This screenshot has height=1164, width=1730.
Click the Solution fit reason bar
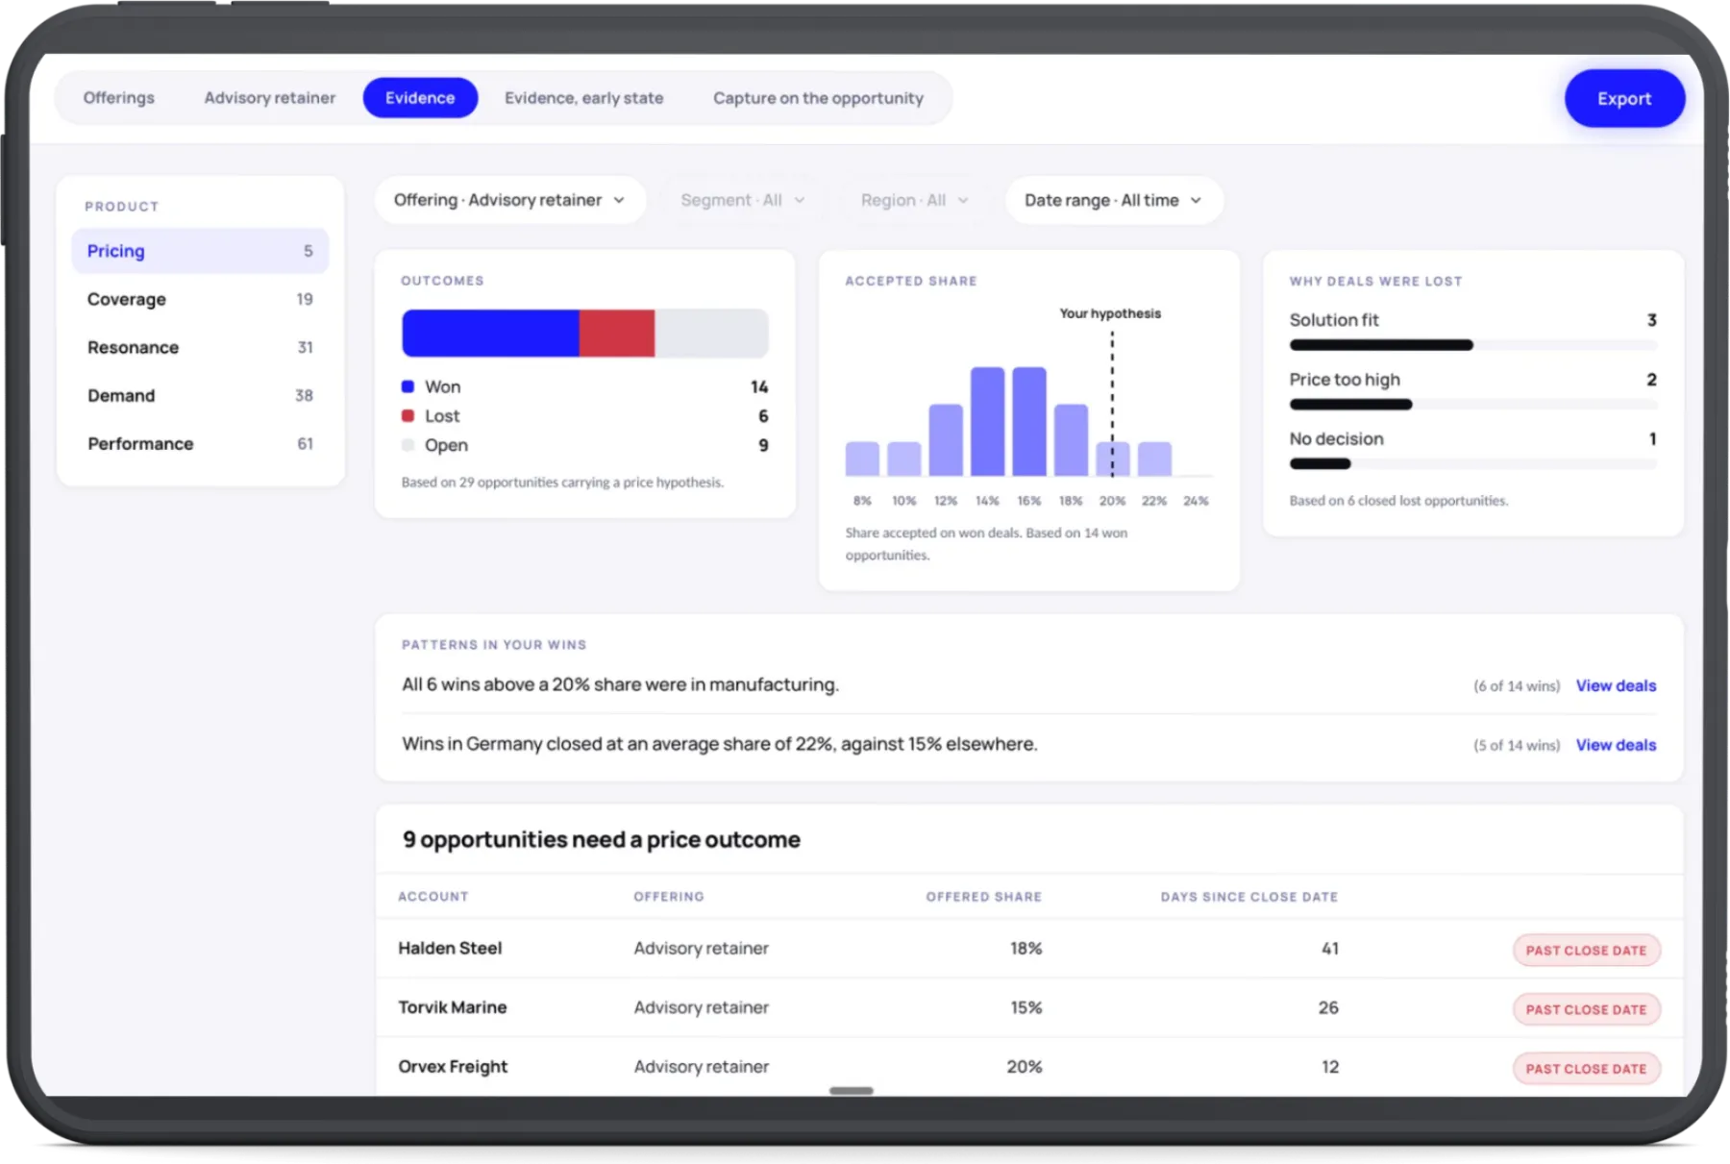[x=1472, y=345]
